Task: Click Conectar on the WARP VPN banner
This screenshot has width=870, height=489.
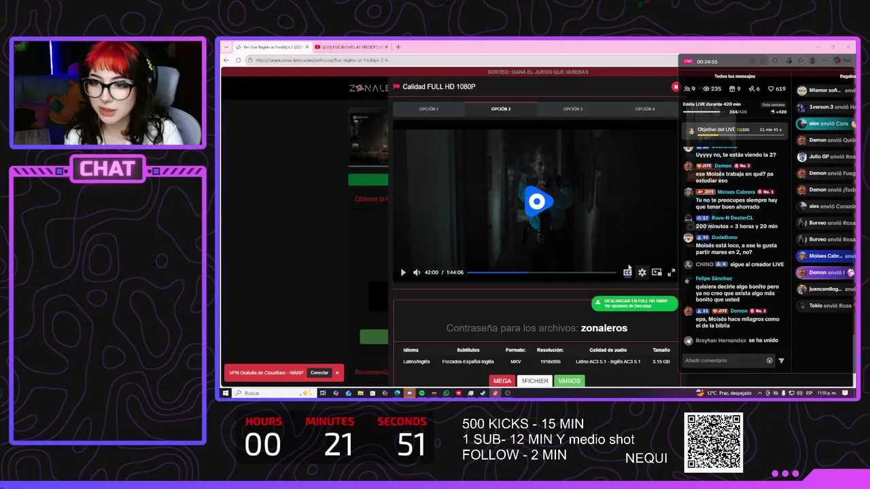Action: [x=319, y=373]
